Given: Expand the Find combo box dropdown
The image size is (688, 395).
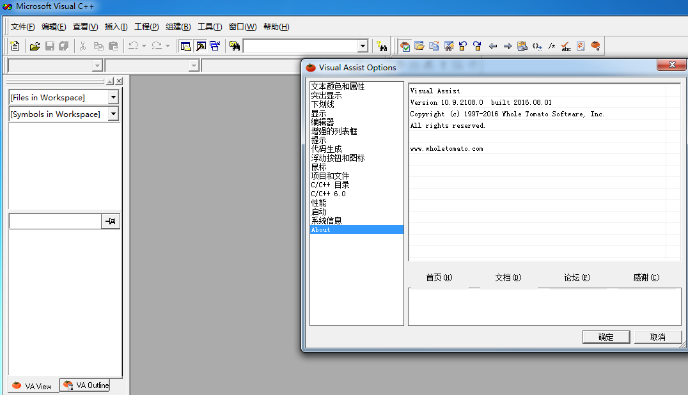Looking at the screenshot, I should 363,46.
